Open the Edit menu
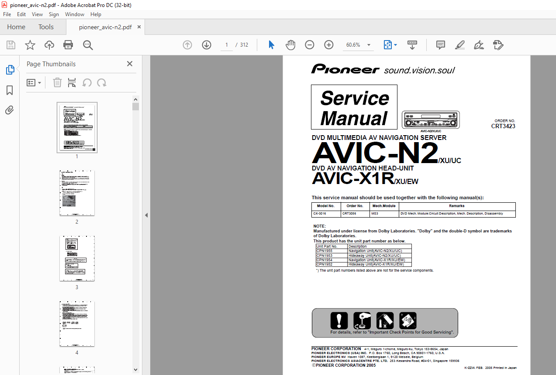Screen dimensions: 556x375 21,14
